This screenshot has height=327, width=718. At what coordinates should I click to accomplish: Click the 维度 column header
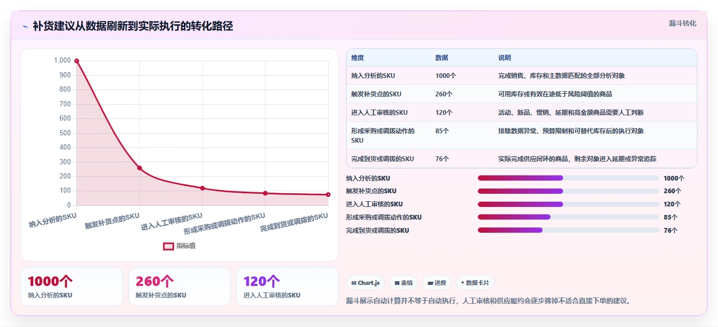358,58
